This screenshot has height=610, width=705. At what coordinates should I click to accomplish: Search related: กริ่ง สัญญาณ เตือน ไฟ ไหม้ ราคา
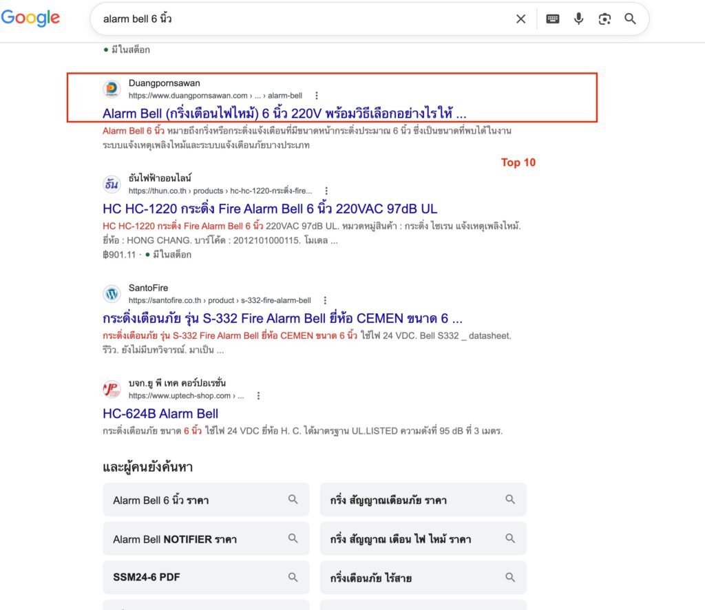(423, 538)
